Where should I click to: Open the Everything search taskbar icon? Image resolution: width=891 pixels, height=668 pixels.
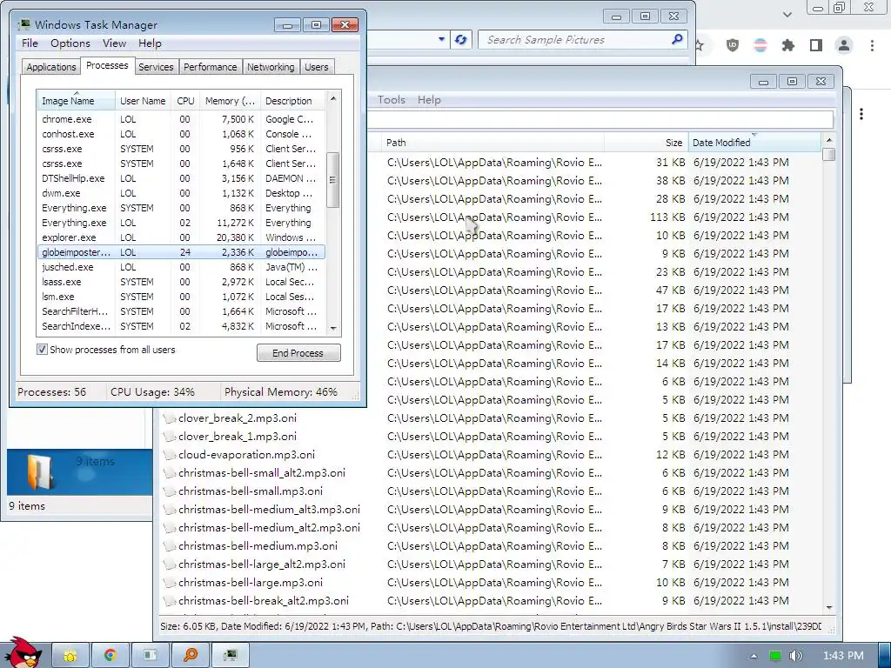(x=190, y=656)
